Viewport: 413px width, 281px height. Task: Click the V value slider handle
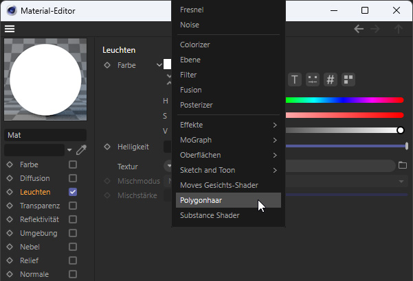pyautogui.click(x=400, y=130)
